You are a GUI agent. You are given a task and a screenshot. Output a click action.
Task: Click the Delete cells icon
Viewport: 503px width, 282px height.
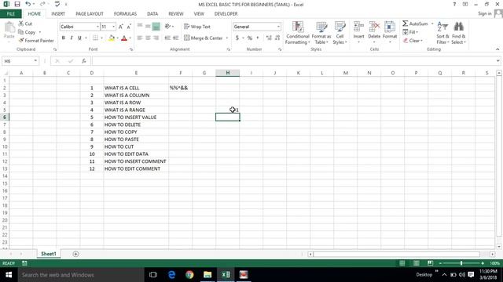[x=374, y=27]
